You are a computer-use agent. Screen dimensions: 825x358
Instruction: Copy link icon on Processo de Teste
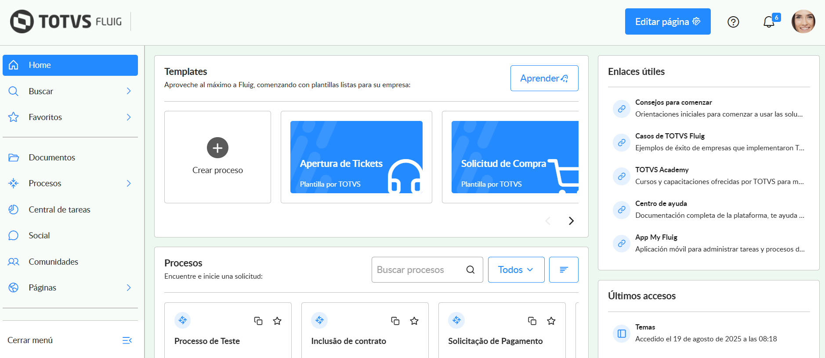[258, 321]
